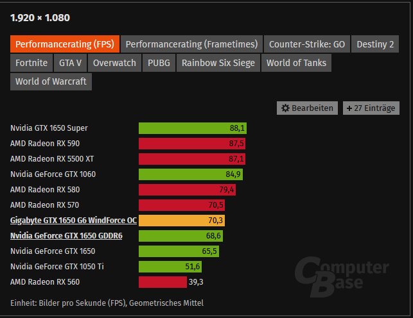Image resolution: width=413 pixels, height=318 pixels.
Task: Click the red 70,5 bar
Action: coord(182,205)
